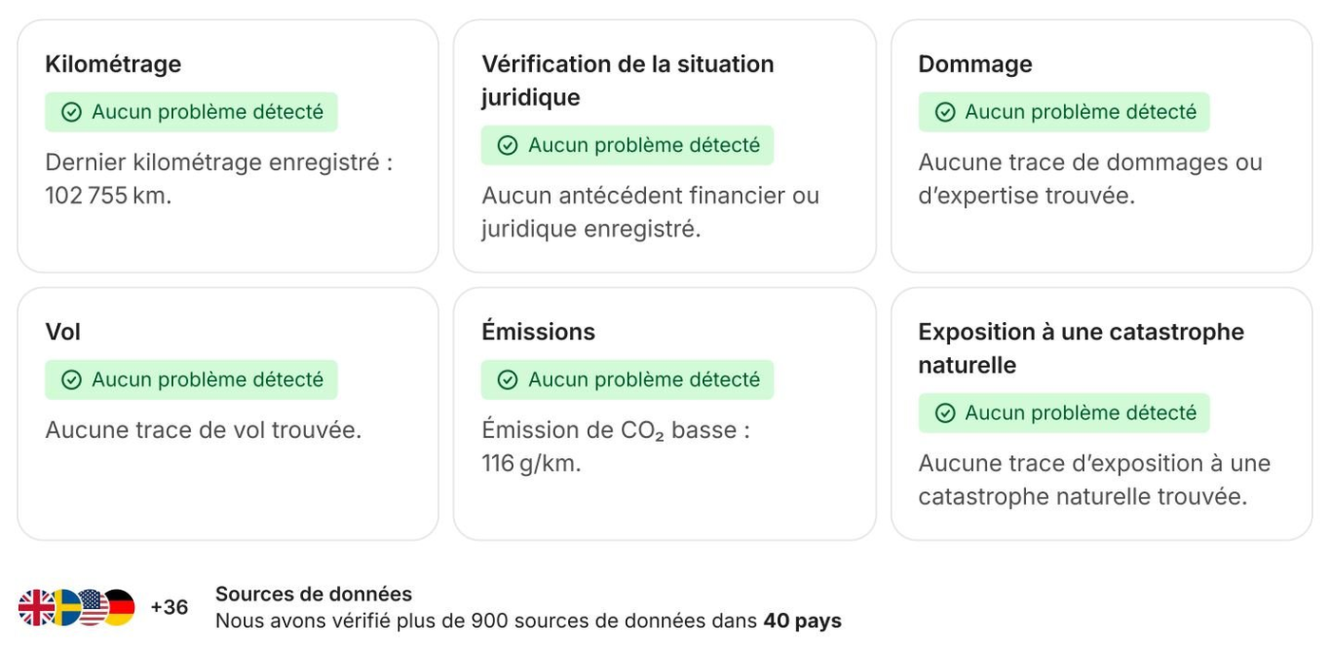Image resolution: width=1330 pixels, height=648 pixels.
Task: Click the UK flag icon
Action: [35, 607]
